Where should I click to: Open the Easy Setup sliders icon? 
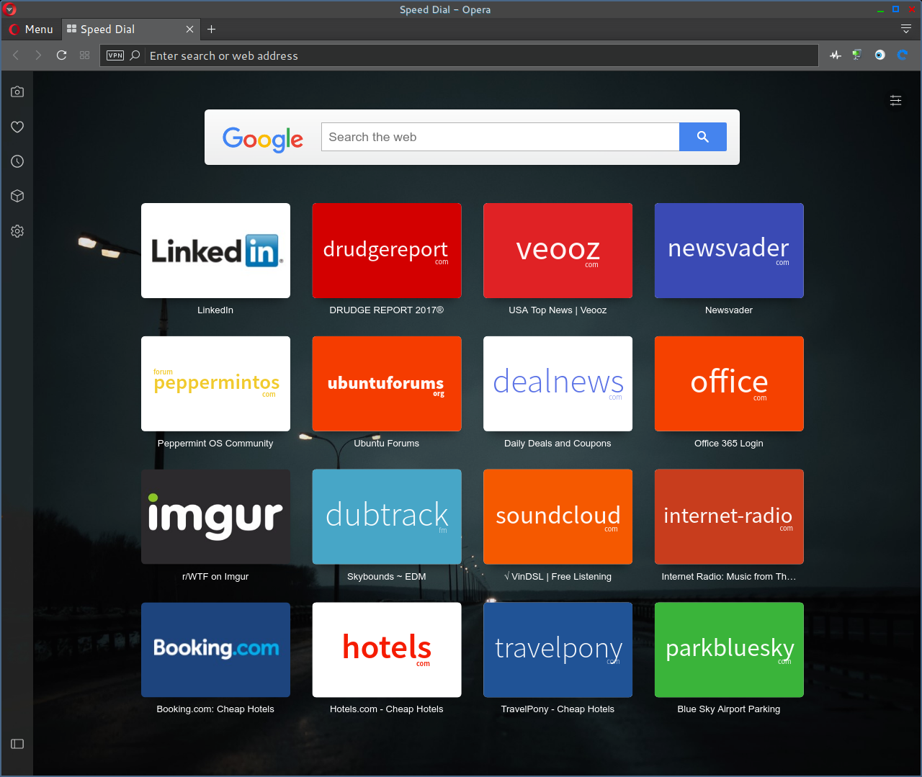pyautogui.click(x=895, y=101)
